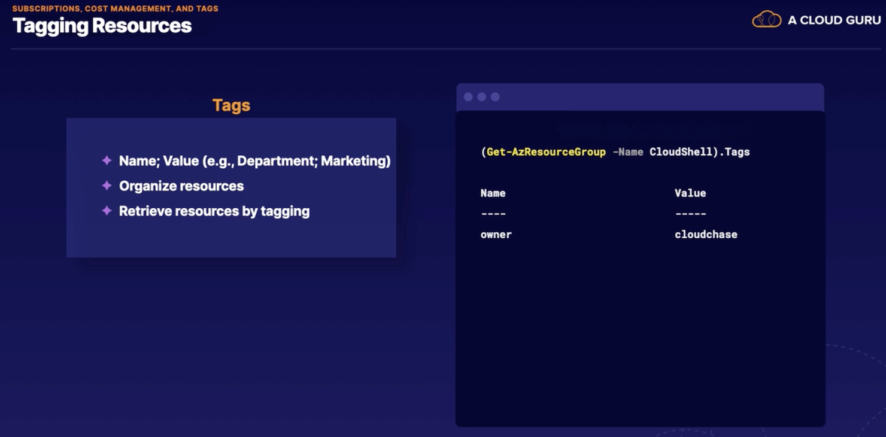
Task: Click the star bullet beside Organize resources
Action: pyautogui.click(x=107, y=186)
